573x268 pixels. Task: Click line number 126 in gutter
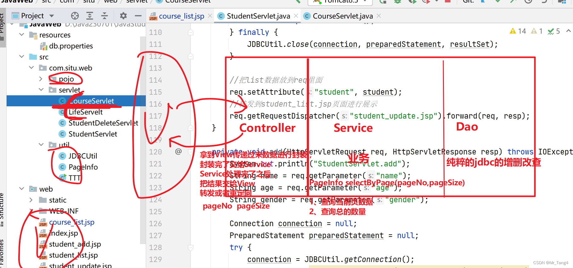156,224
